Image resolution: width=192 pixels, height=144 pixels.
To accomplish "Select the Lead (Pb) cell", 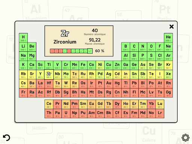I will click(134, 84).
